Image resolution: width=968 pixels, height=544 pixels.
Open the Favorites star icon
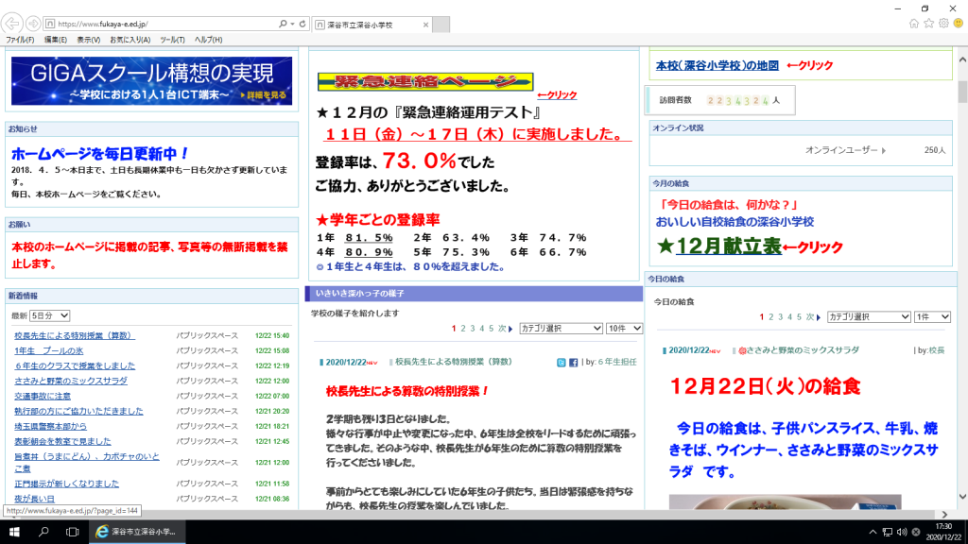click(x=929, y=23)
